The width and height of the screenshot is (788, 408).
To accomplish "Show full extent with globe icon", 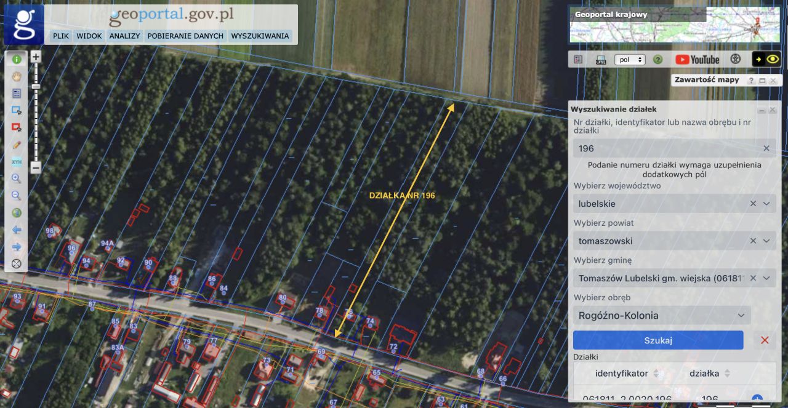I will [17, 213].
